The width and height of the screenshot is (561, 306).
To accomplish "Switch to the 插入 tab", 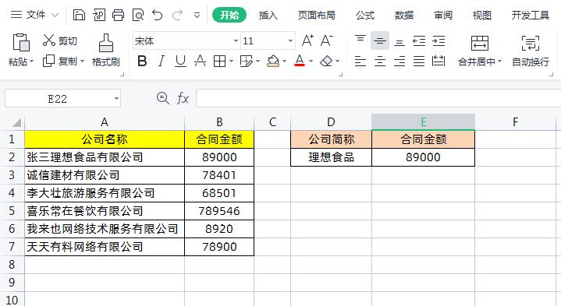I will [x=268, y=15].
